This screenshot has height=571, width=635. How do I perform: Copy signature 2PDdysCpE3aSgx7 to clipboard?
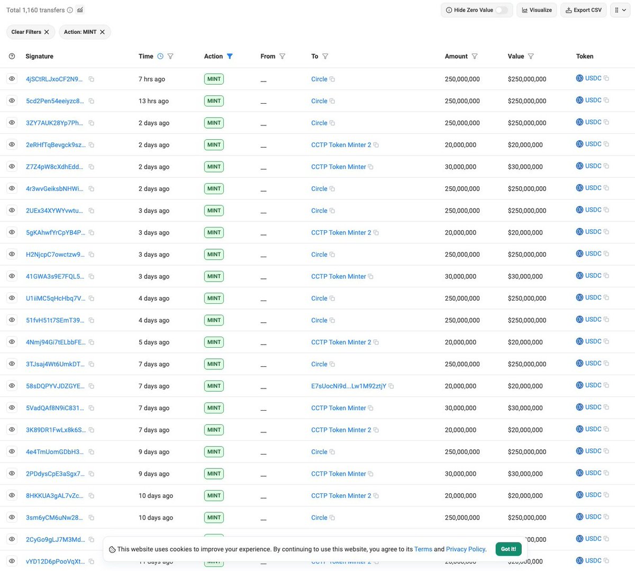(x=92, y=474)
